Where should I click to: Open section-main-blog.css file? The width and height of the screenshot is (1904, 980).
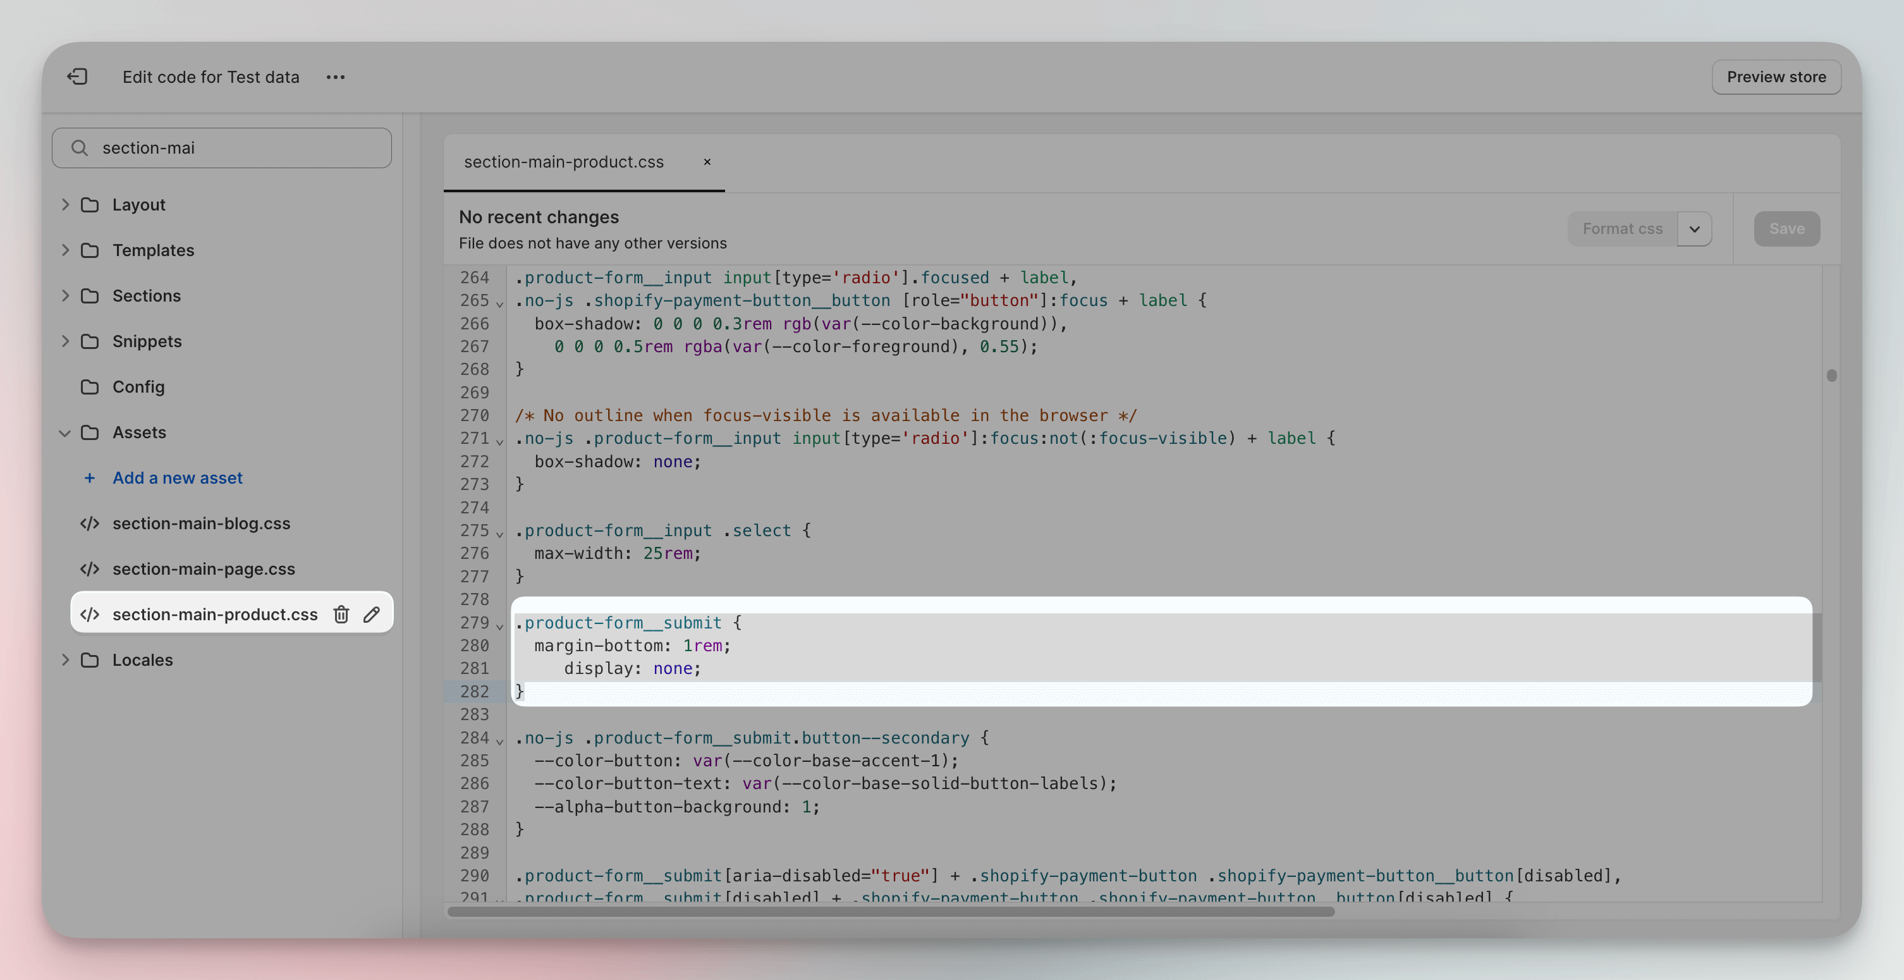[201, 524]
